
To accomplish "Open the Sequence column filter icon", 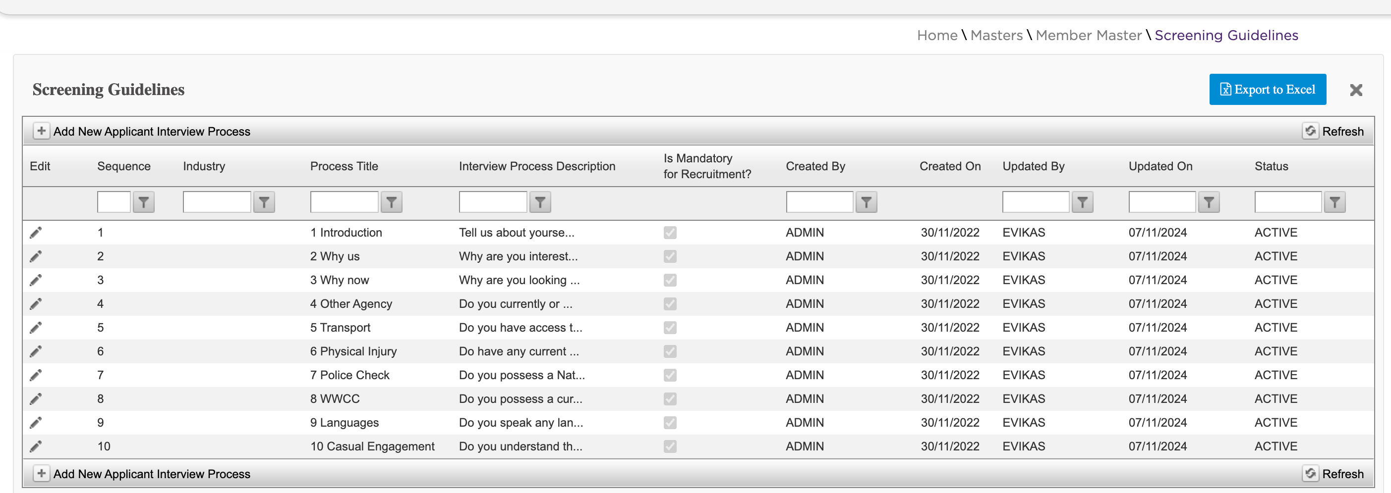I will (144, 202).
